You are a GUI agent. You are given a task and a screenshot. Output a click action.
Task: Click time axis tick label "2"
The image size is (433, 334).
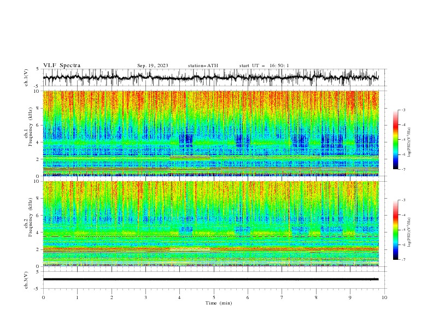click(112, 297)
